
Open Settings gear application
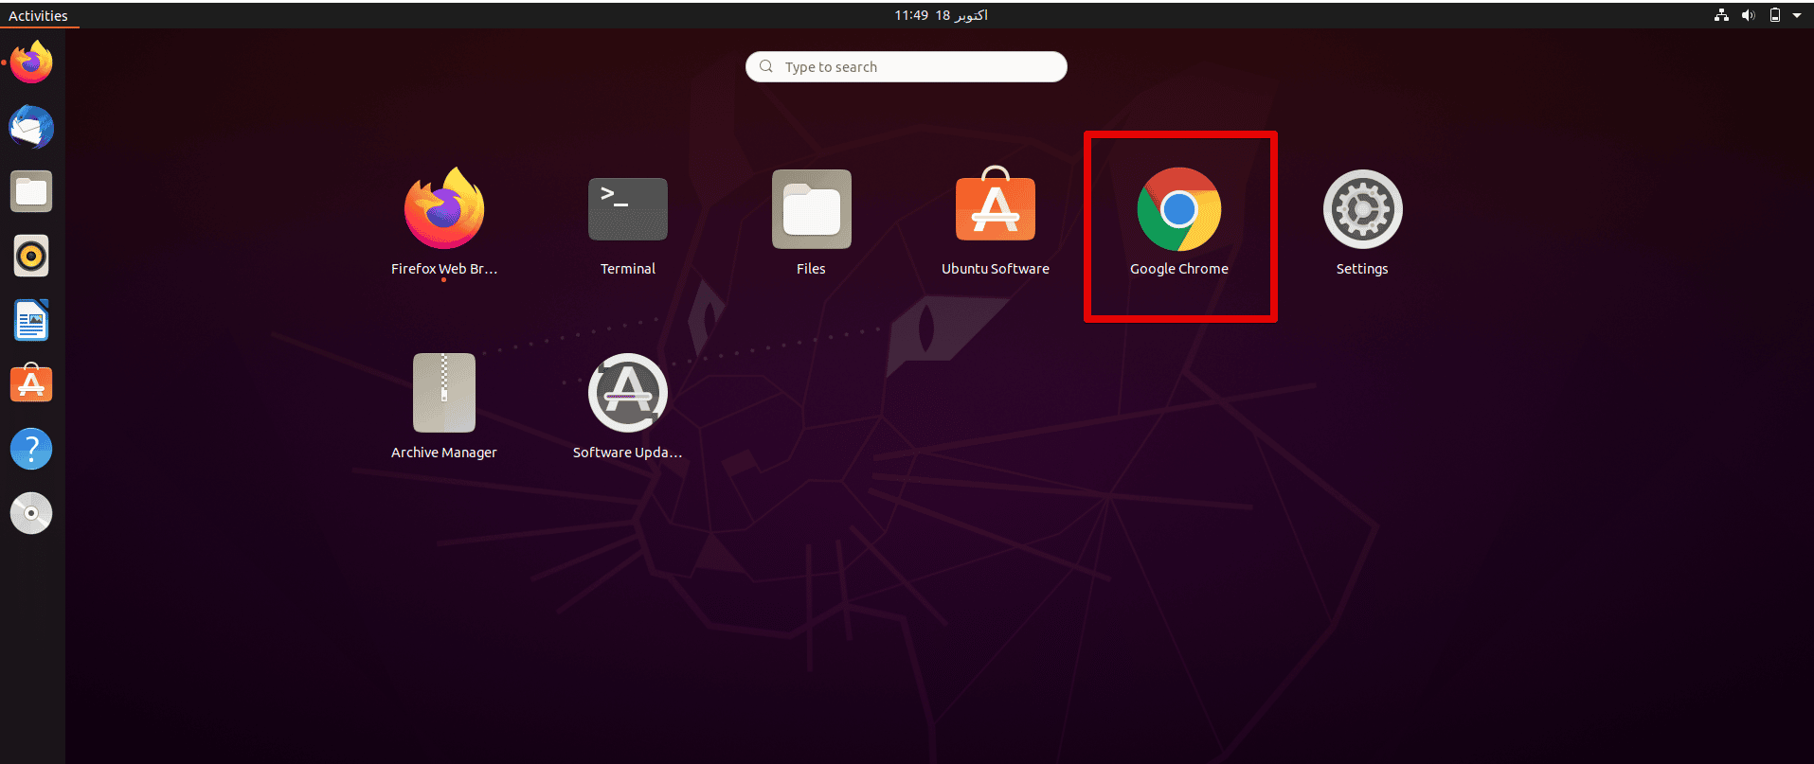pos(1362,210)
